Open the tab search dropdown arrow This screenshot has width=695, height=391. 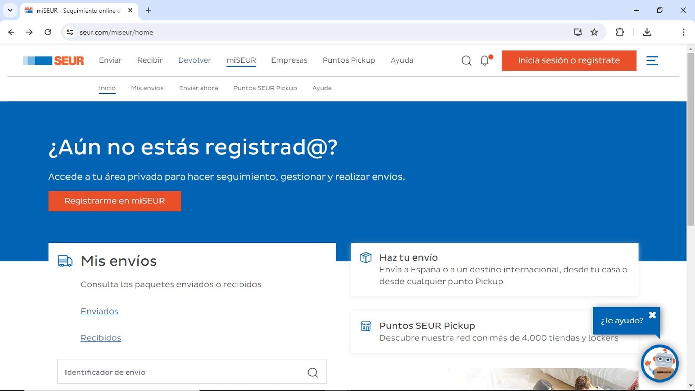pyautogui.click(x=10, y=10)
